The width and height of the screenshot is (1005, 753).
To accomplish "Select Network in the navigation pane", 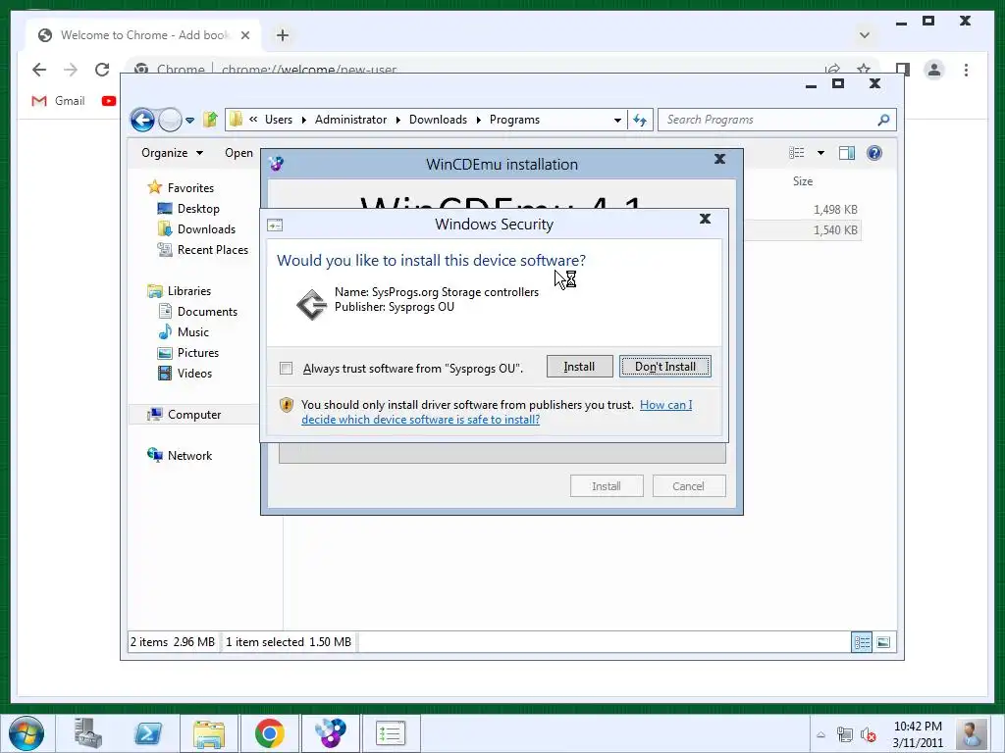I will point(189,455).
